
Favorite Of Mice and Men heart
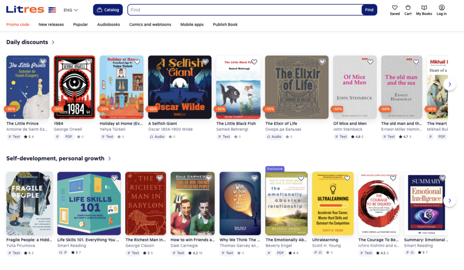click(x=370, y=62)
